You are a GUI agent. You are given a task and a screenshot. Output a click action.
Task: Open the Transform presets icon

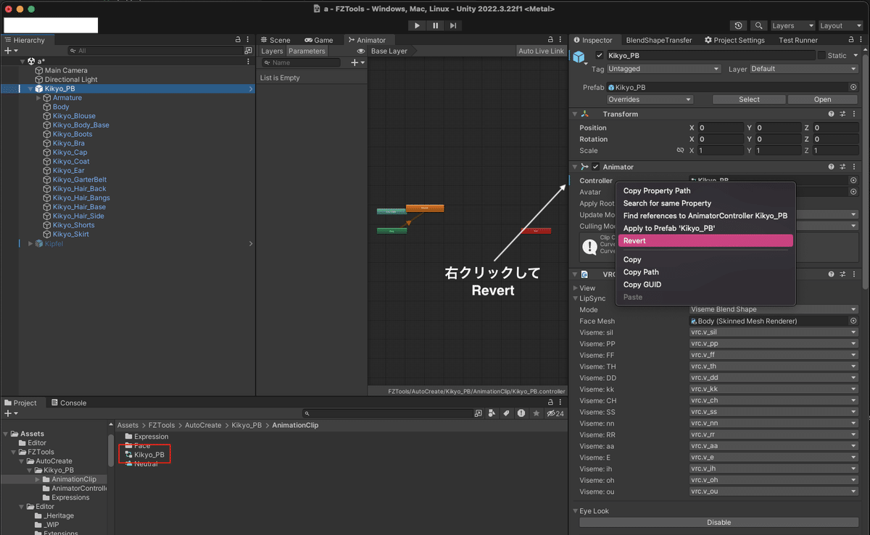[x=843, y=114]
